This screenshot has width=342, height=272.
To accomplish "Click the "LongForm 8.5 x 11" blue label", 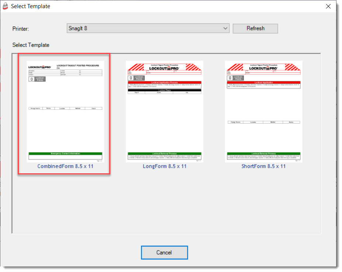I will pyautogui.click(x=165, y=166).
